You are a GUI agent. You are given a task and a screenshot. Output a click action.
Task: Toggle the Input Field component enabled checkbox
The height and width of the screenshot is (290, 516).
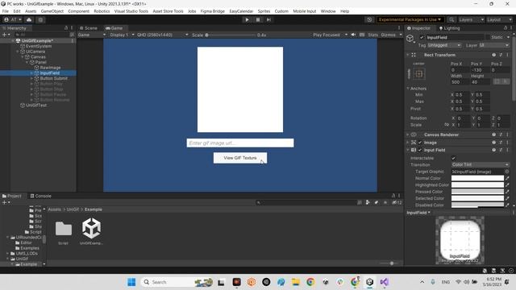pos(420,150)
